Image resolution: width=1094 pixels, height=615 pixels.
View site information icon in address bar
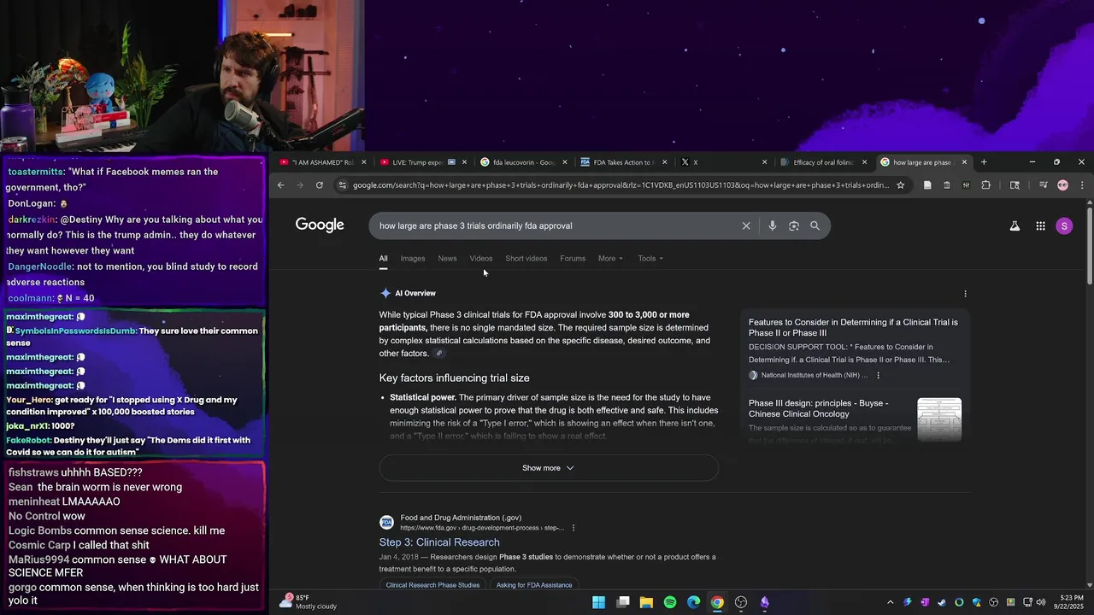click(x=342, y=185)
